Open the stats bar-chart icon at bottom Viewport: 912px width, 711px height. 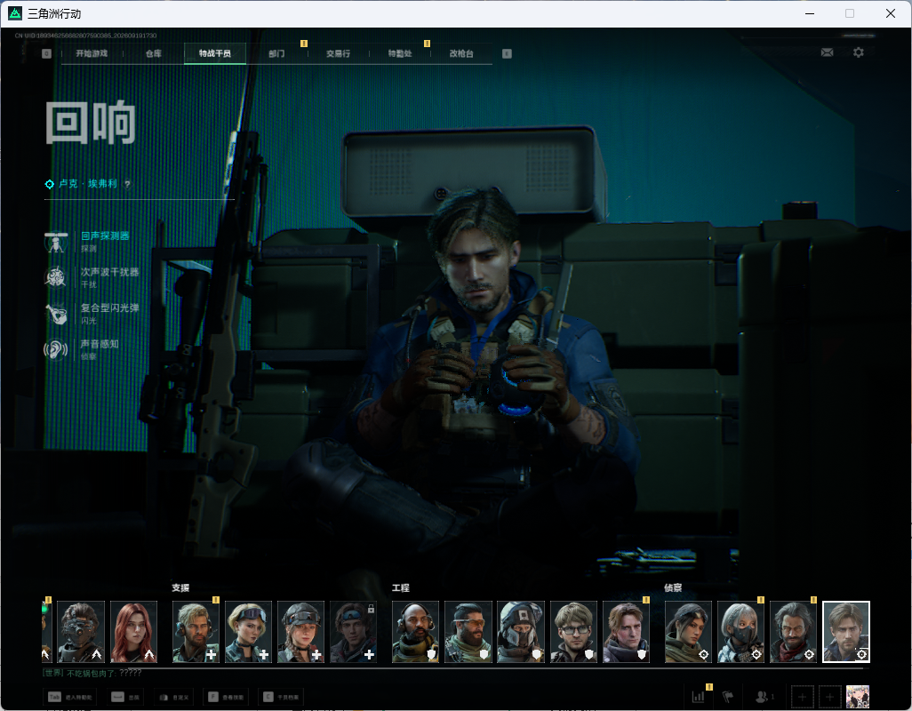click(698, 696)
